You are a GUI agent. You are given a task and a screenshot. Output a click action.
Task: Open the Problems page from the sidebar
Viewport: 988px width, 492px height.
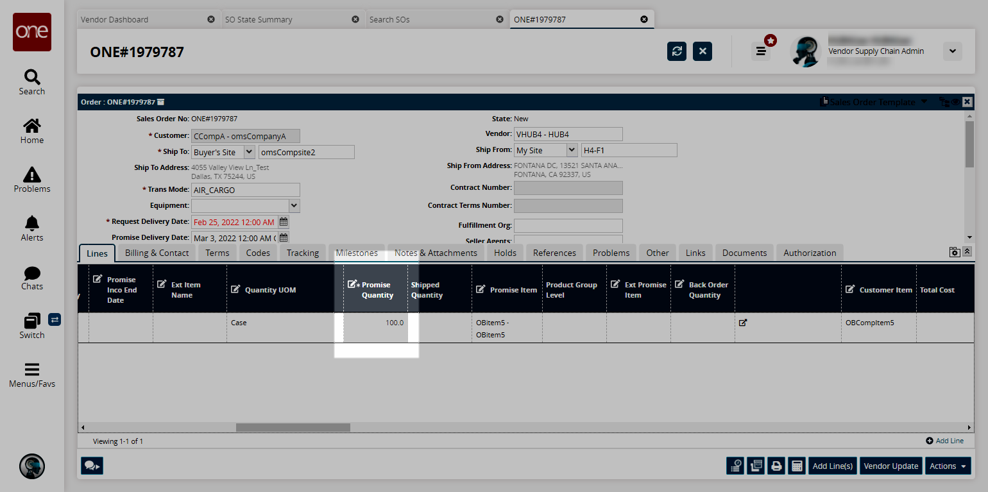(32, 180)
